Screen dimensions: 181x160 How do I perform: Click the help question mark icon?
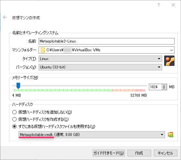point(159,5)
